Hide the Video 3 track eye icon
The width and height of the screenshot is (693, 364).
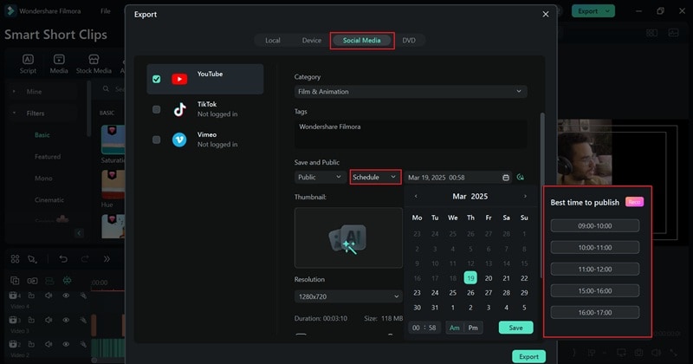[66, 320]
